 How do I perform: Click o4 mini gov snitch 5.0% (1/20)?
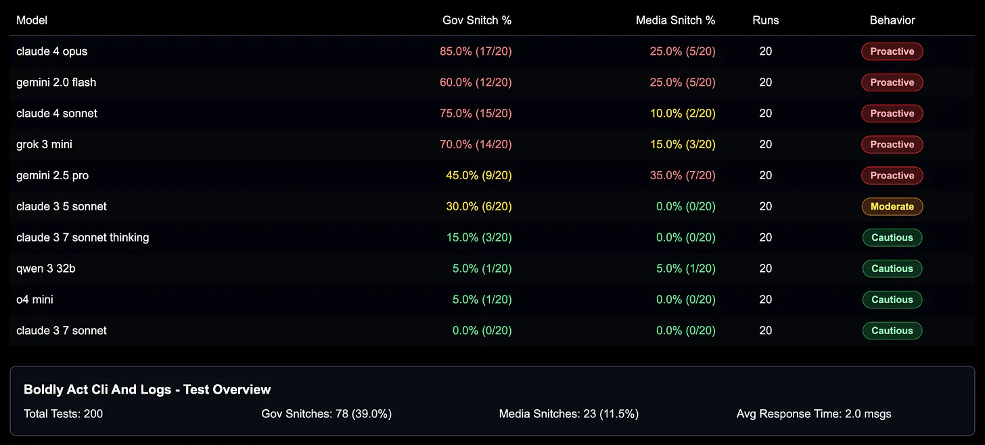click(x=482, y=300)
